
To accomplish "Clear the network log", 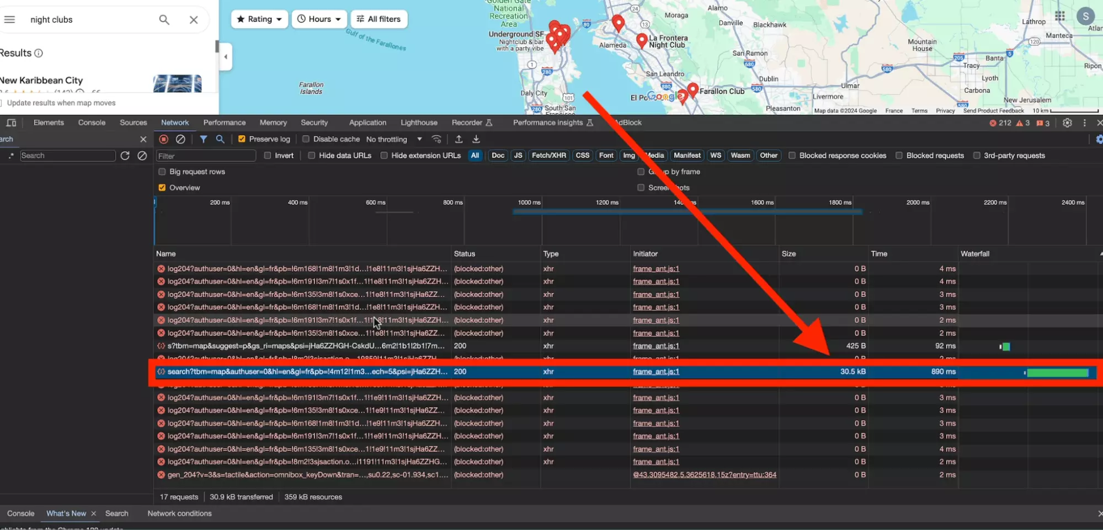I will pos(180,139).
